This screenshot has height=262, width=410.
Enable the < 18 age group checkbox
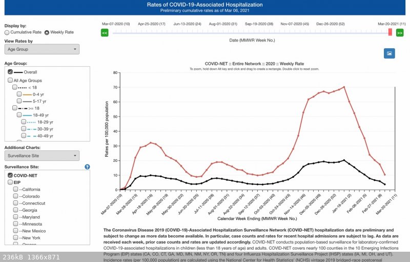point(15,87)
